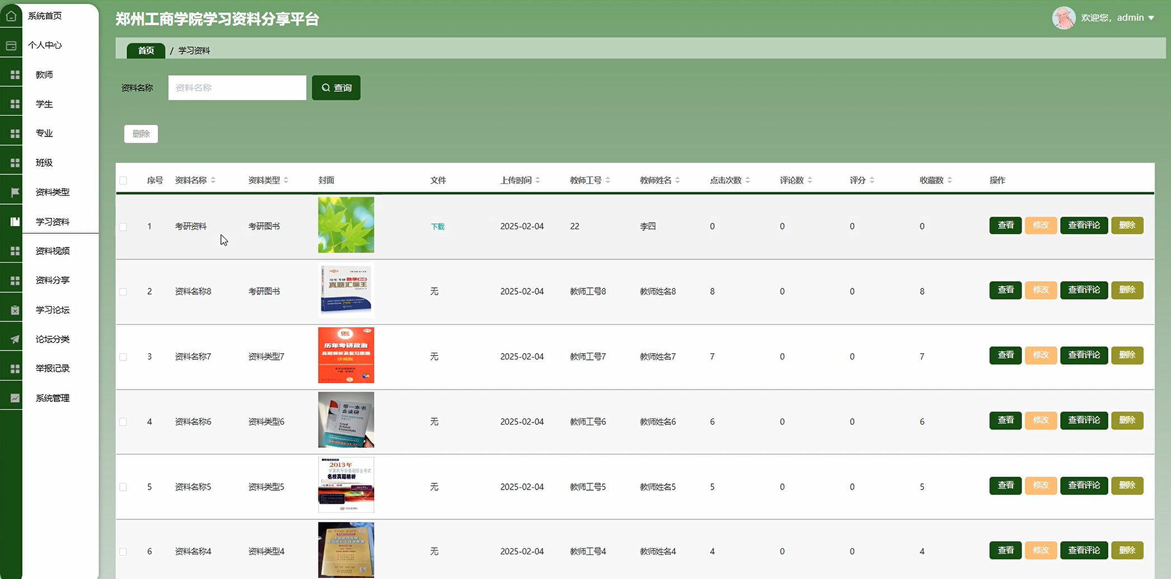1171x579 pixels.
Task: Open 个人中心 menu item
Action: tap(45, 45)
